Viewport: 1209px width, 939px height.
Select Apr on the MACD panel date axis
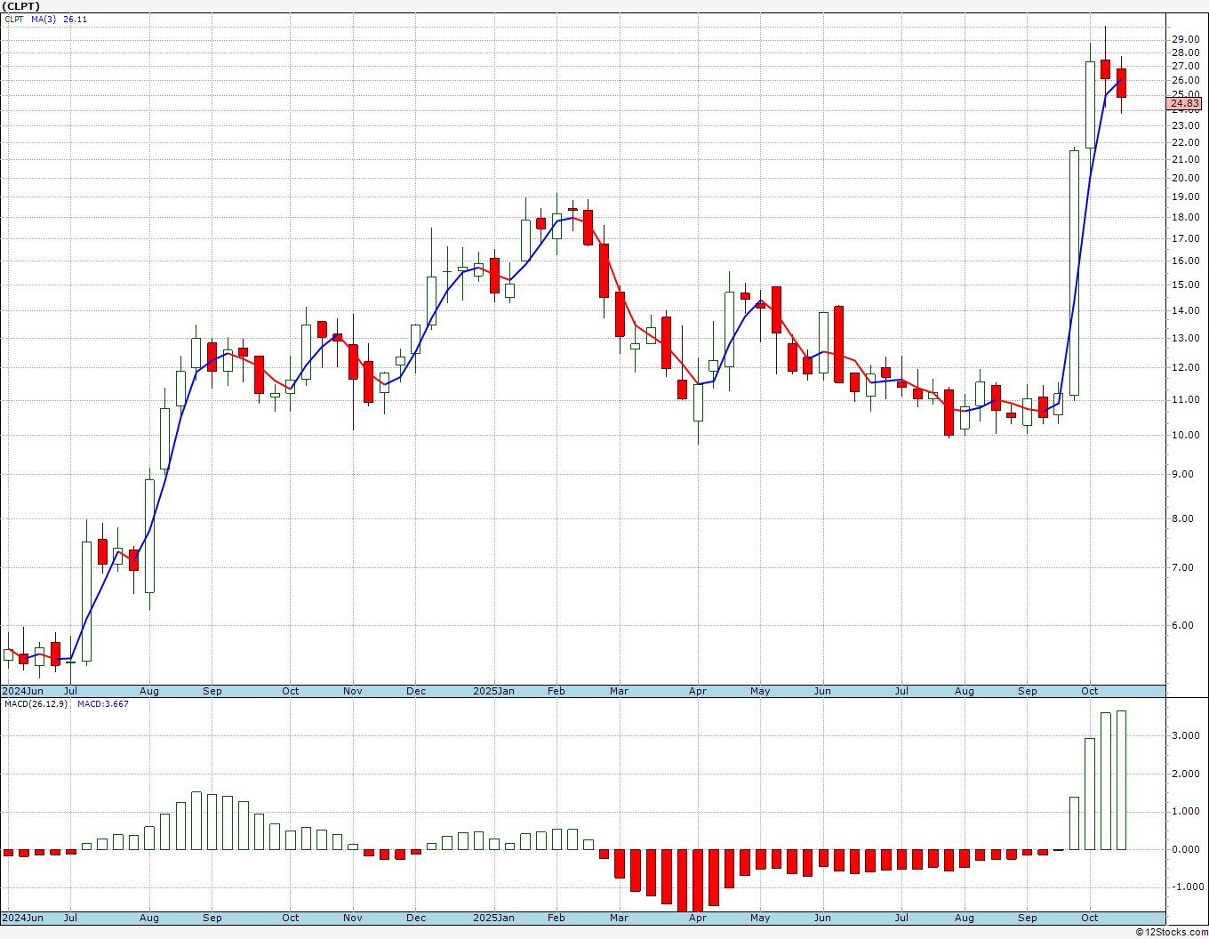698,918
